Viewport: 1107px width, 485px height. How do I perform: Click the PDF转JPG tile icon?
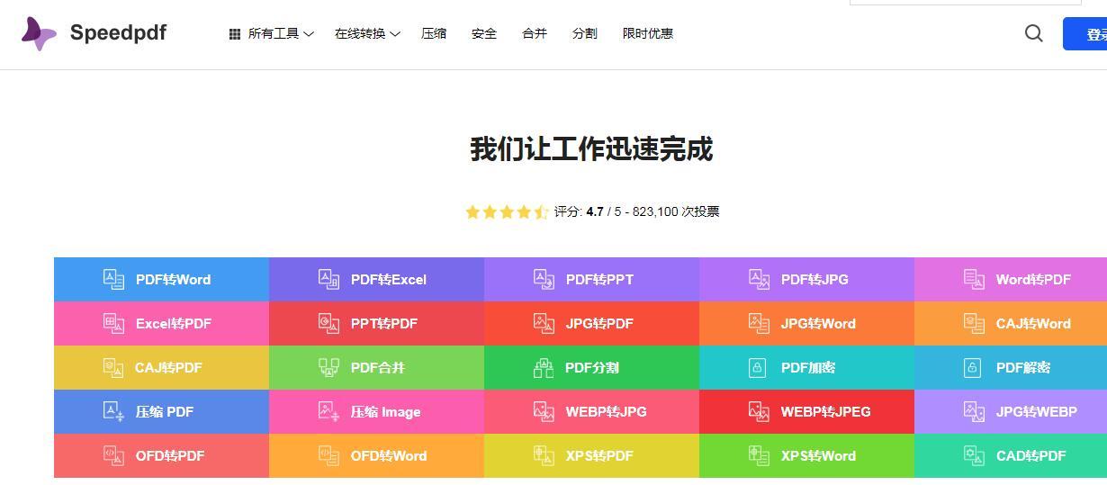coord(759,279)
